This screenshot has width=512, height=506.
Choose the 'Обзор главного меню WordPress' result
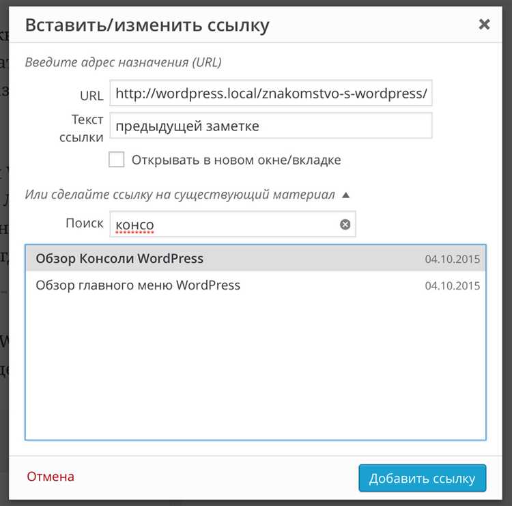[x=138, y=285]
